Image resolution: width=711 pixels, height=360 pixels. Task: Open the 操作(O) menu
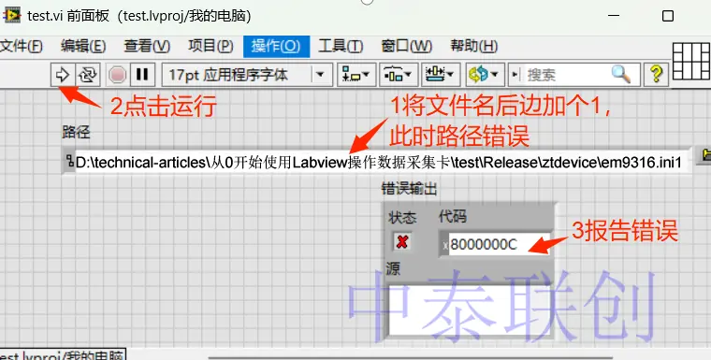pyautogui.click(x=276, y=46)
